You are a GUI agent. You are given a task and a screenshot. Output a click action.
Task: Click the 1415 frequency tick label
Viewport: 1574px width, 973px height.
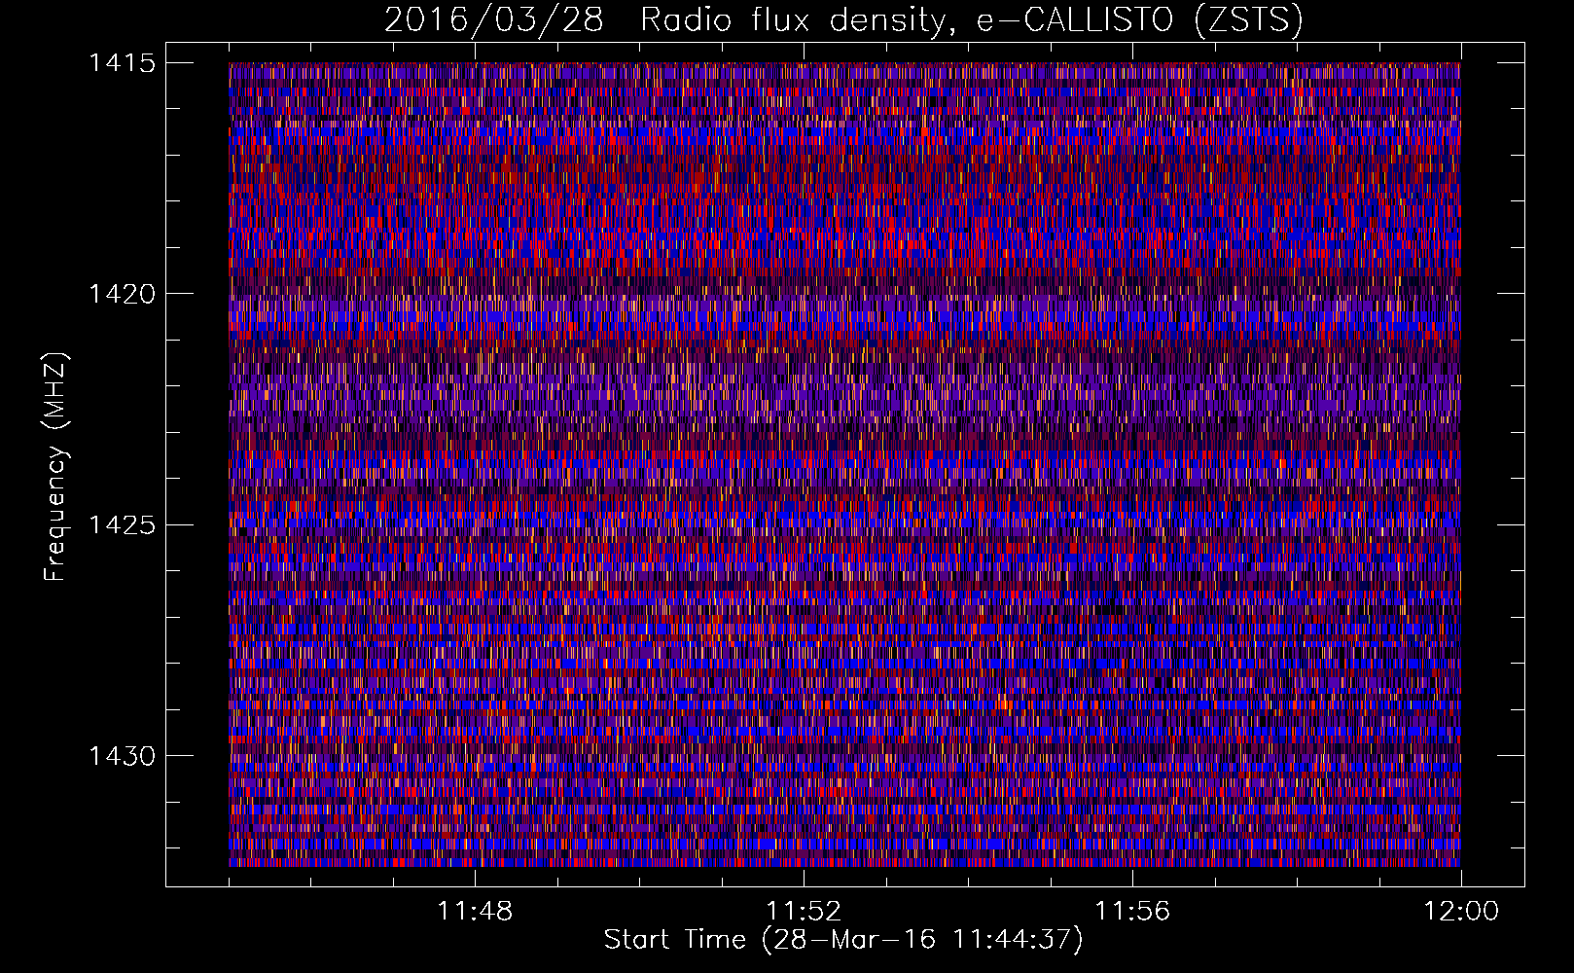122,63
